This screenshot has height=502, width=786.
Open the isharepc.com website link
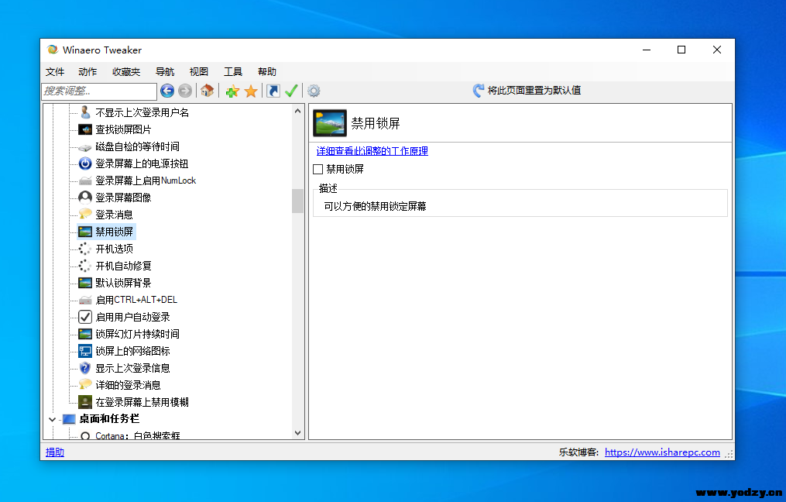click(662, 452)
